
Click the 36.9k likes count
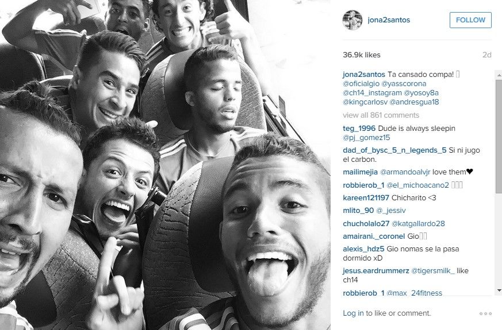(362, 55)
